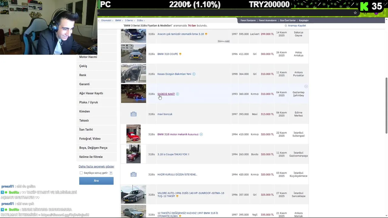This screenshot has height=218, width=388.
Task: Open listing Kasası Düzgün Bakımları Yeni
Action: (174, 74)
